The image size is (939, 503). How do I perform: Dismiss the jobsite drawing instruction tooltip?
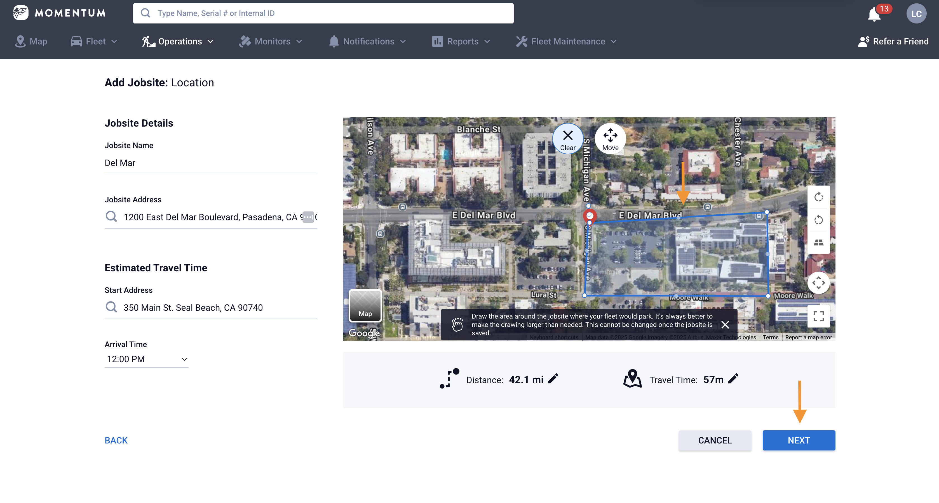(725, 325)
